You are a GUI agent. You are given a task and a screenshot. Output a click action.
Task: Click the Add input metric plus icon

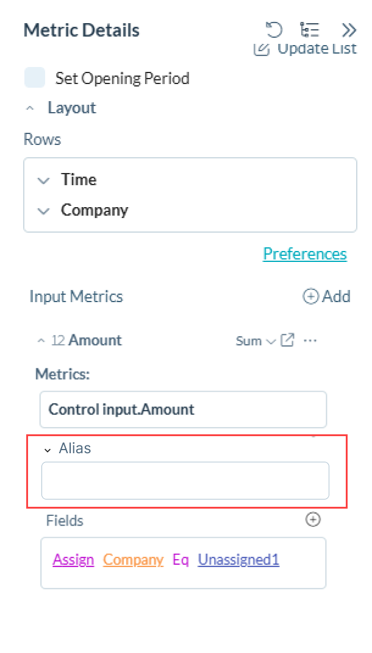(x=311, y=297)
